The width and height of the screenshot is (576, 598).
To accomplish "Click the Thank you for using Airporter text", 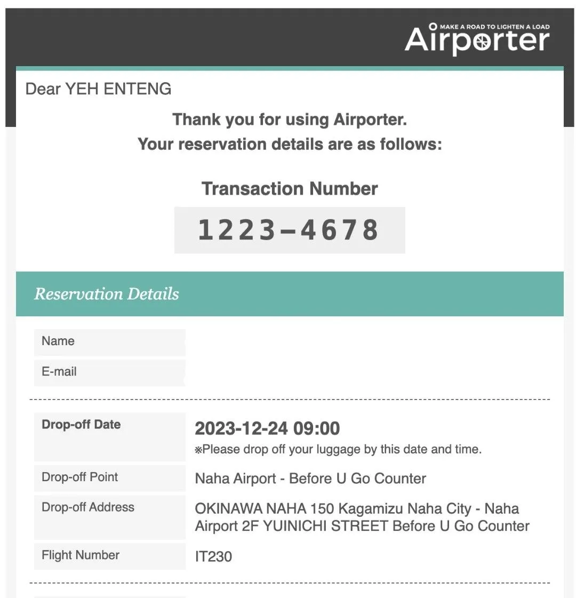I will coord(290,119).
